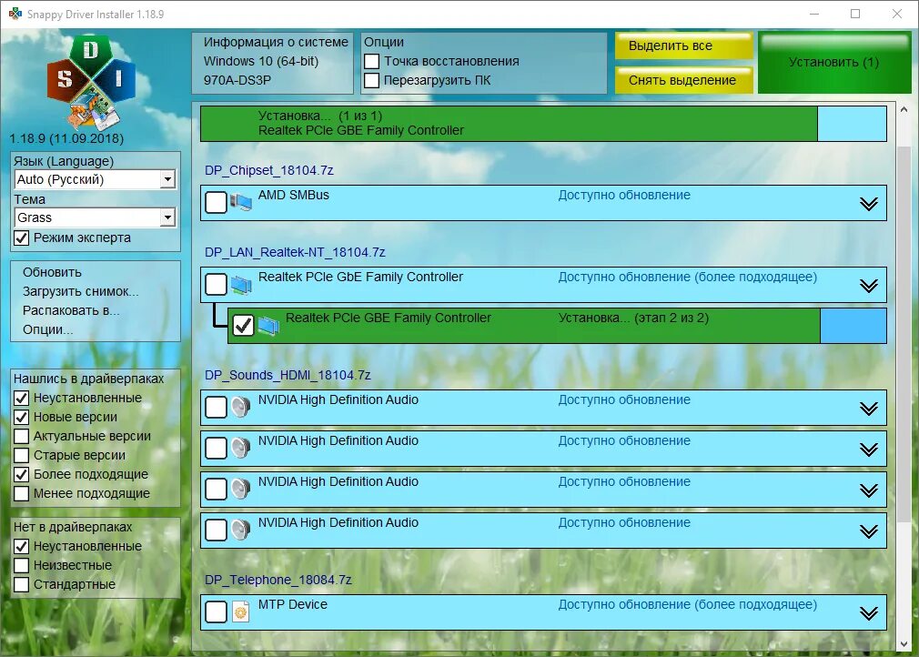Select the third NVIDIA High Definition Audio checkbox
This screenshot has height=657, width=919.
(x=217, y=490)
